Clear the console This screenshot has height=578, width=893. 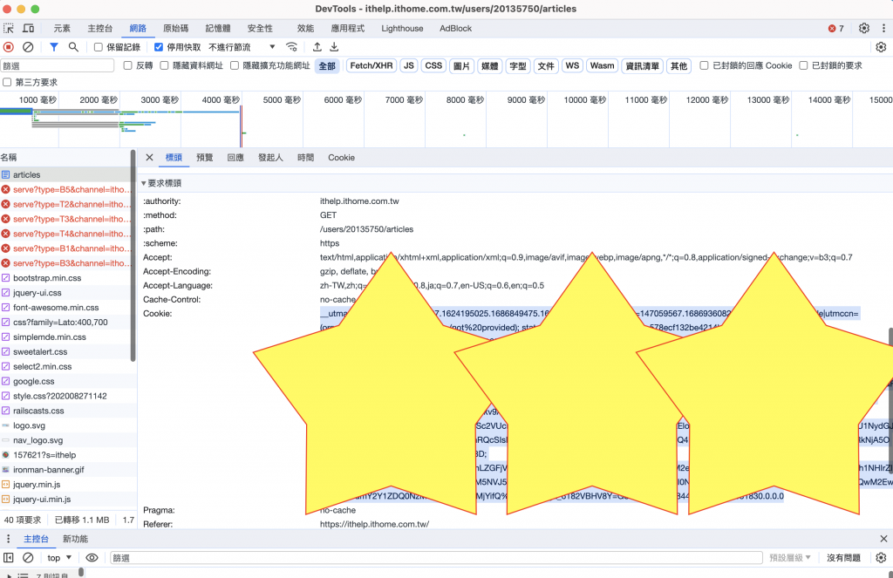coord(28,557)
